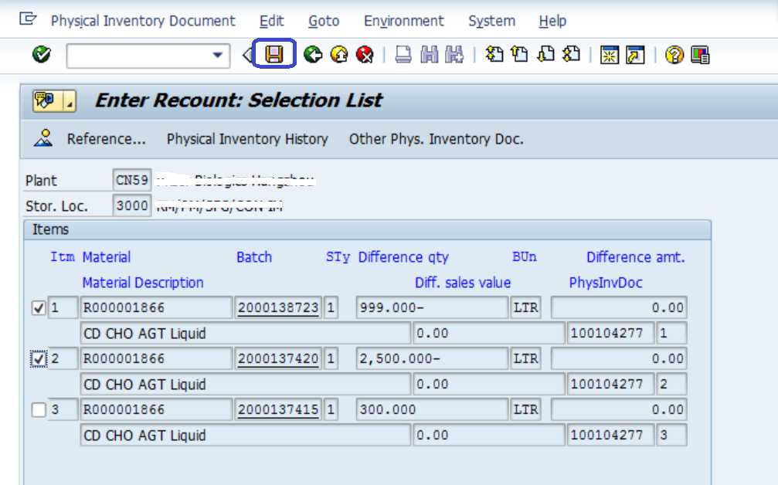Save the recount with floppy icon
This screenshot has height=485, width=778.
[274, 54]
